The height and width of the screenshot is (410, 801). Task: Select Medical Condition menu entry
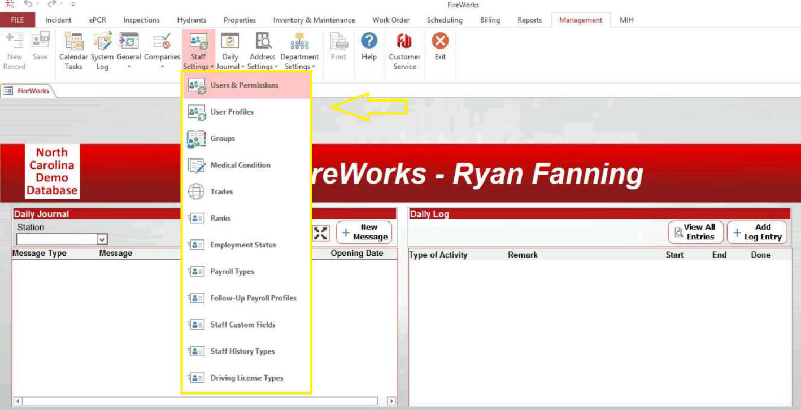point(246,165)
